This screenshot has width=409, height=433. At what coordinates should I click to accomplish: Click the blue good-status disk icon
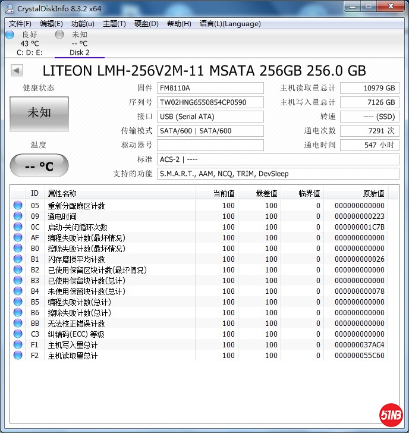pos(10,34)
